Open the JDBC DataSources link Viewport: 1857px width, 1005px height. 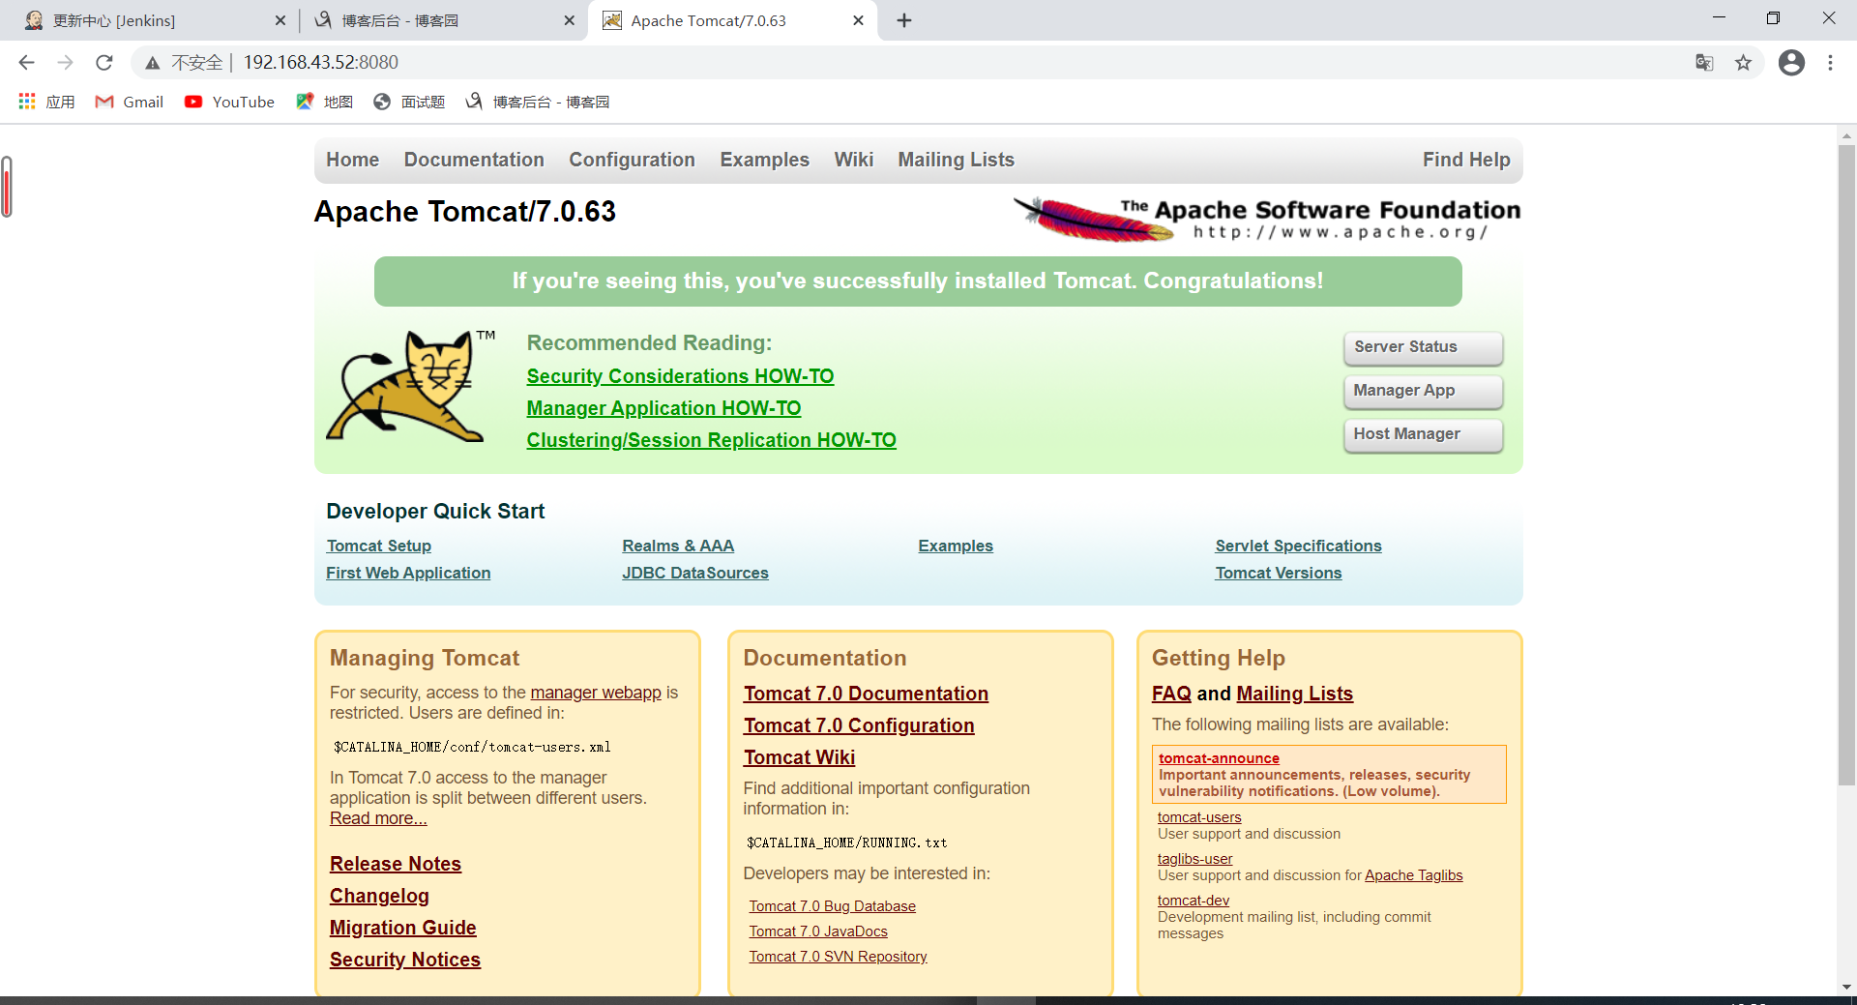point(695,573)
